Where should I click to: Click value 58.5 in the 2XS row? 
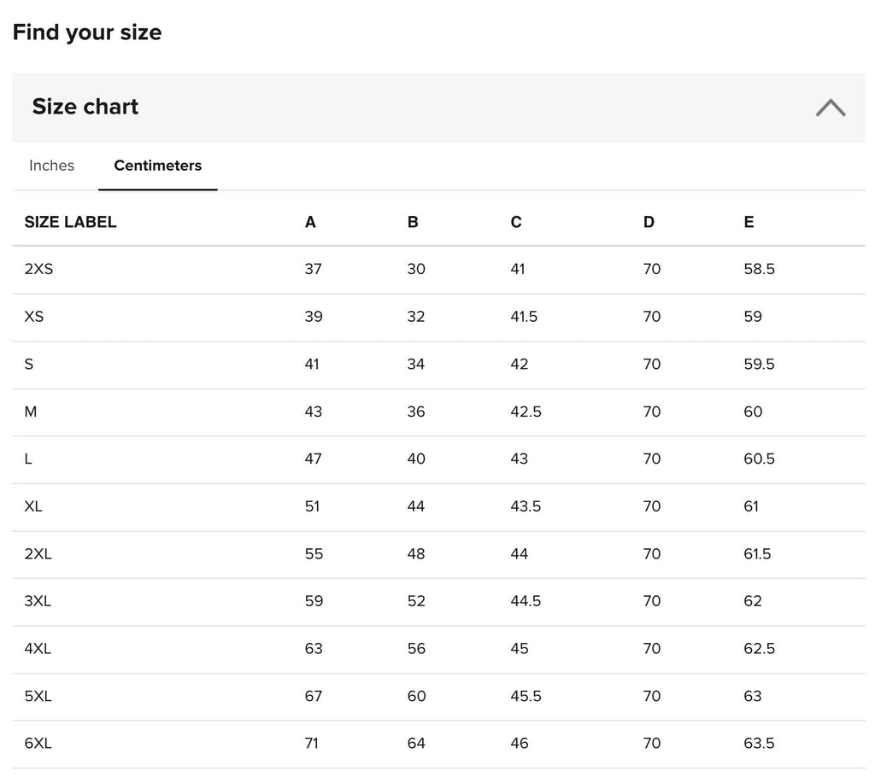tap(759, 269)
